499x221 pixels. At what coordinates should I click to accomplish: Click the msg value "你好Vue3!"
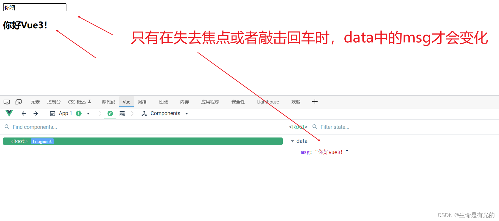pyautogui.click(x=332, y=152)
